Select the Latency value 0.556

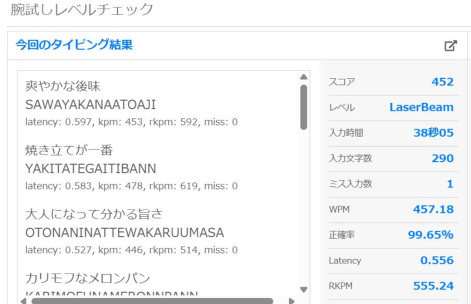[437, 260]
